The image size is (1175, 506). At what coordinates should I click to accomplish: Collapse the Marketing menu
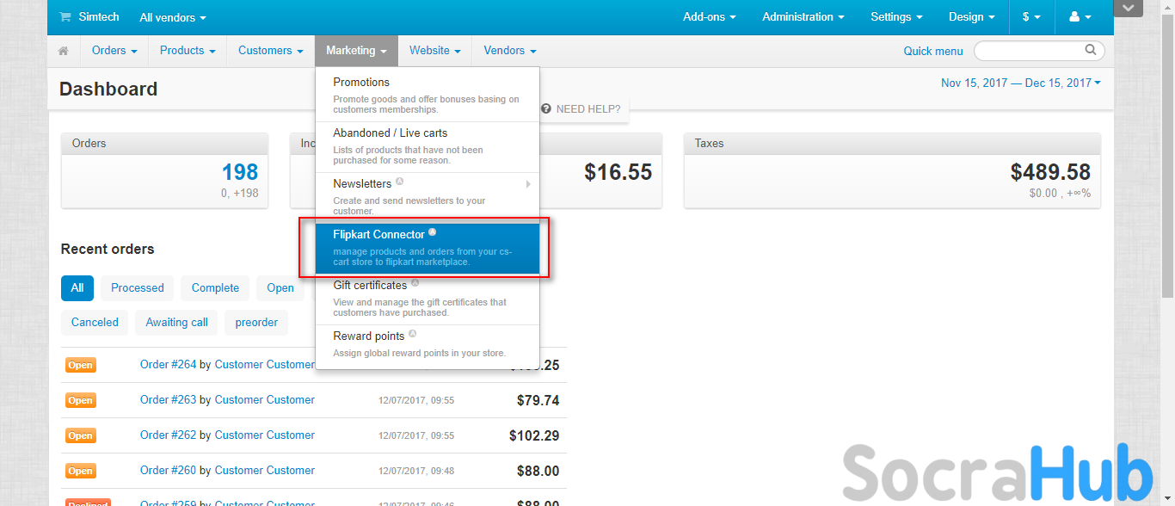tap(356, 51)
